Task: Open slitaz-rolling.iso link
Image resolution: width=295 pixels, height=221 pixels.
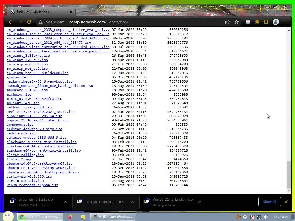Action: click(25, 155)
